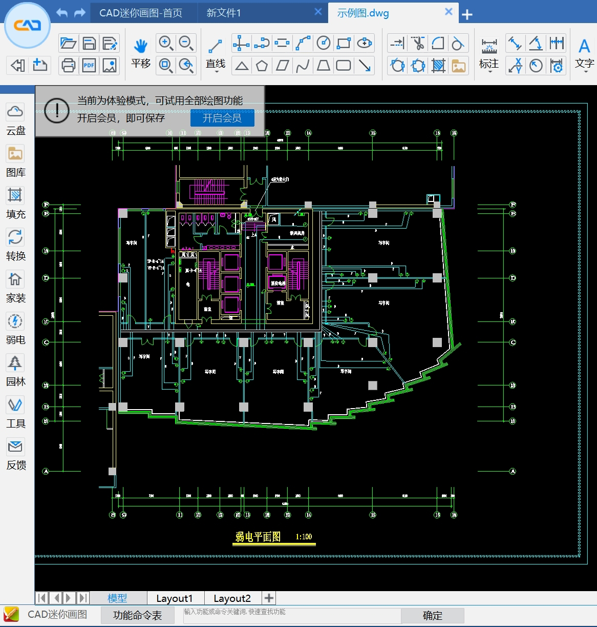This screenshot has height=627, width=597.
Task: Click the 确定 confirm button
Action: click(x=432, y=616)
